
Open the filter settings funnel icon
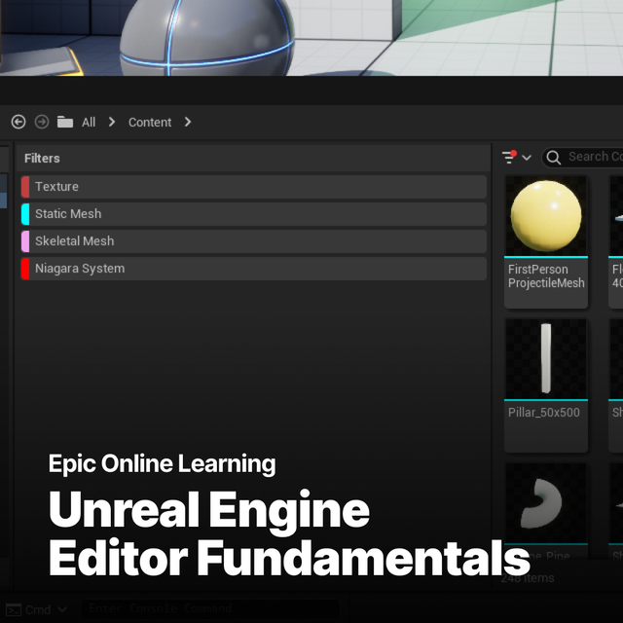[x=510, y=157]
